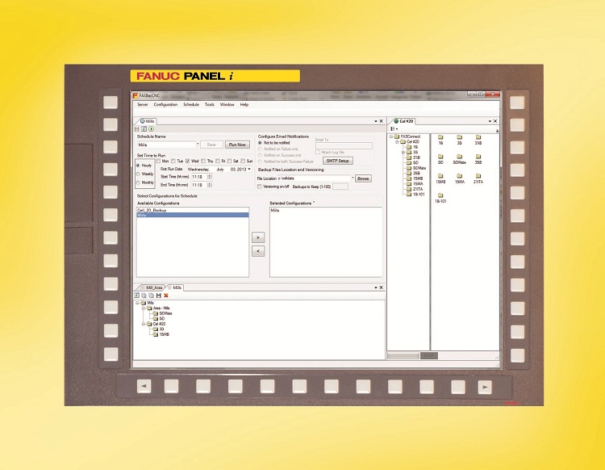Click the green run icon in the schedule toolbar
The height and width of the screenshot is (470, 605).
click(151, 129)
